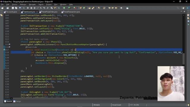The height and width of the screenshot is (107, 190).
Task: Click the Drop to Frame icon
Action: coord(51,8)
